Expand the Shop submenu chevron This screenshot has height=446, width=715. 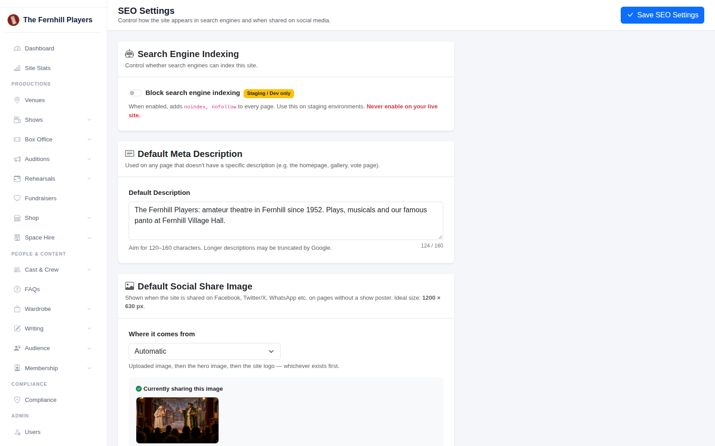[x=89, y=218]
